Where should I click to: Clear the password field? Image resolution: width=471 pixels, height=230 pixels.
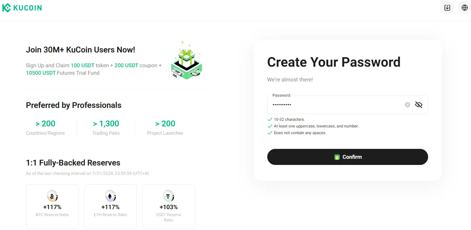click(407, 105)
